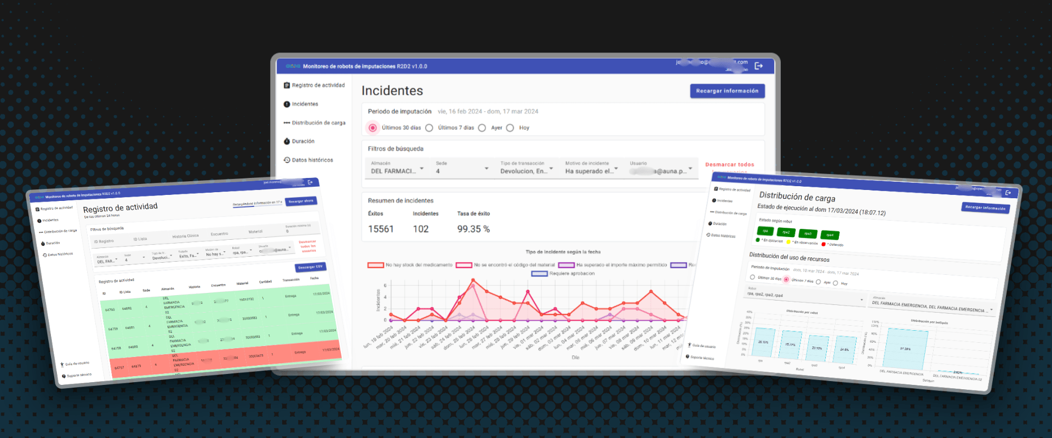Click Descargar CSV button in Registro window
The image size is (1052, 438).
pyautogui.click(x=310, y=268)
